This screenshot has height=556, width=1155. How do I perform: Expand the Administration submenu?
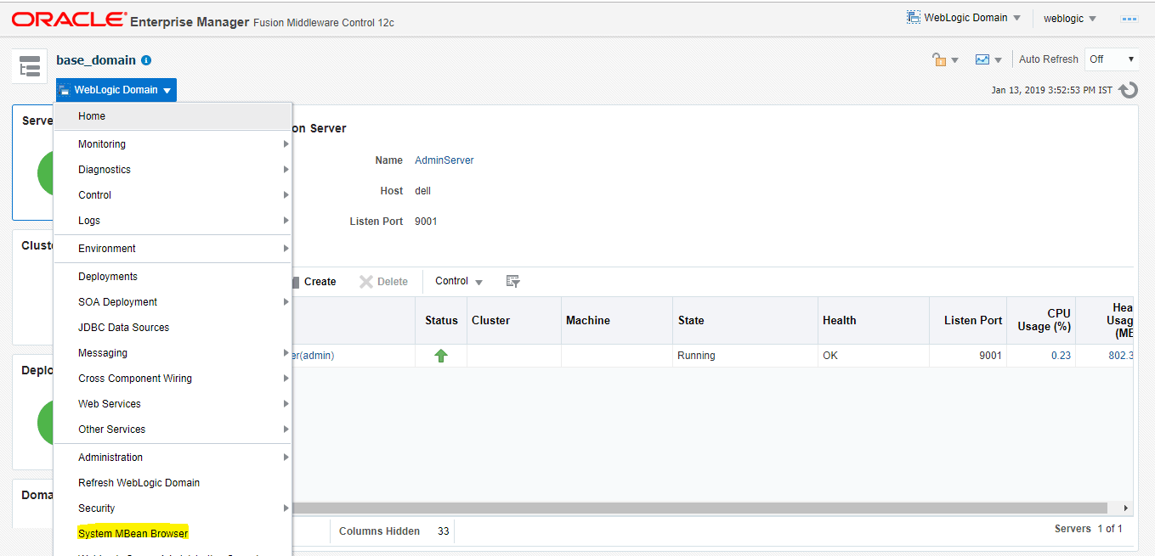(173, 458)
